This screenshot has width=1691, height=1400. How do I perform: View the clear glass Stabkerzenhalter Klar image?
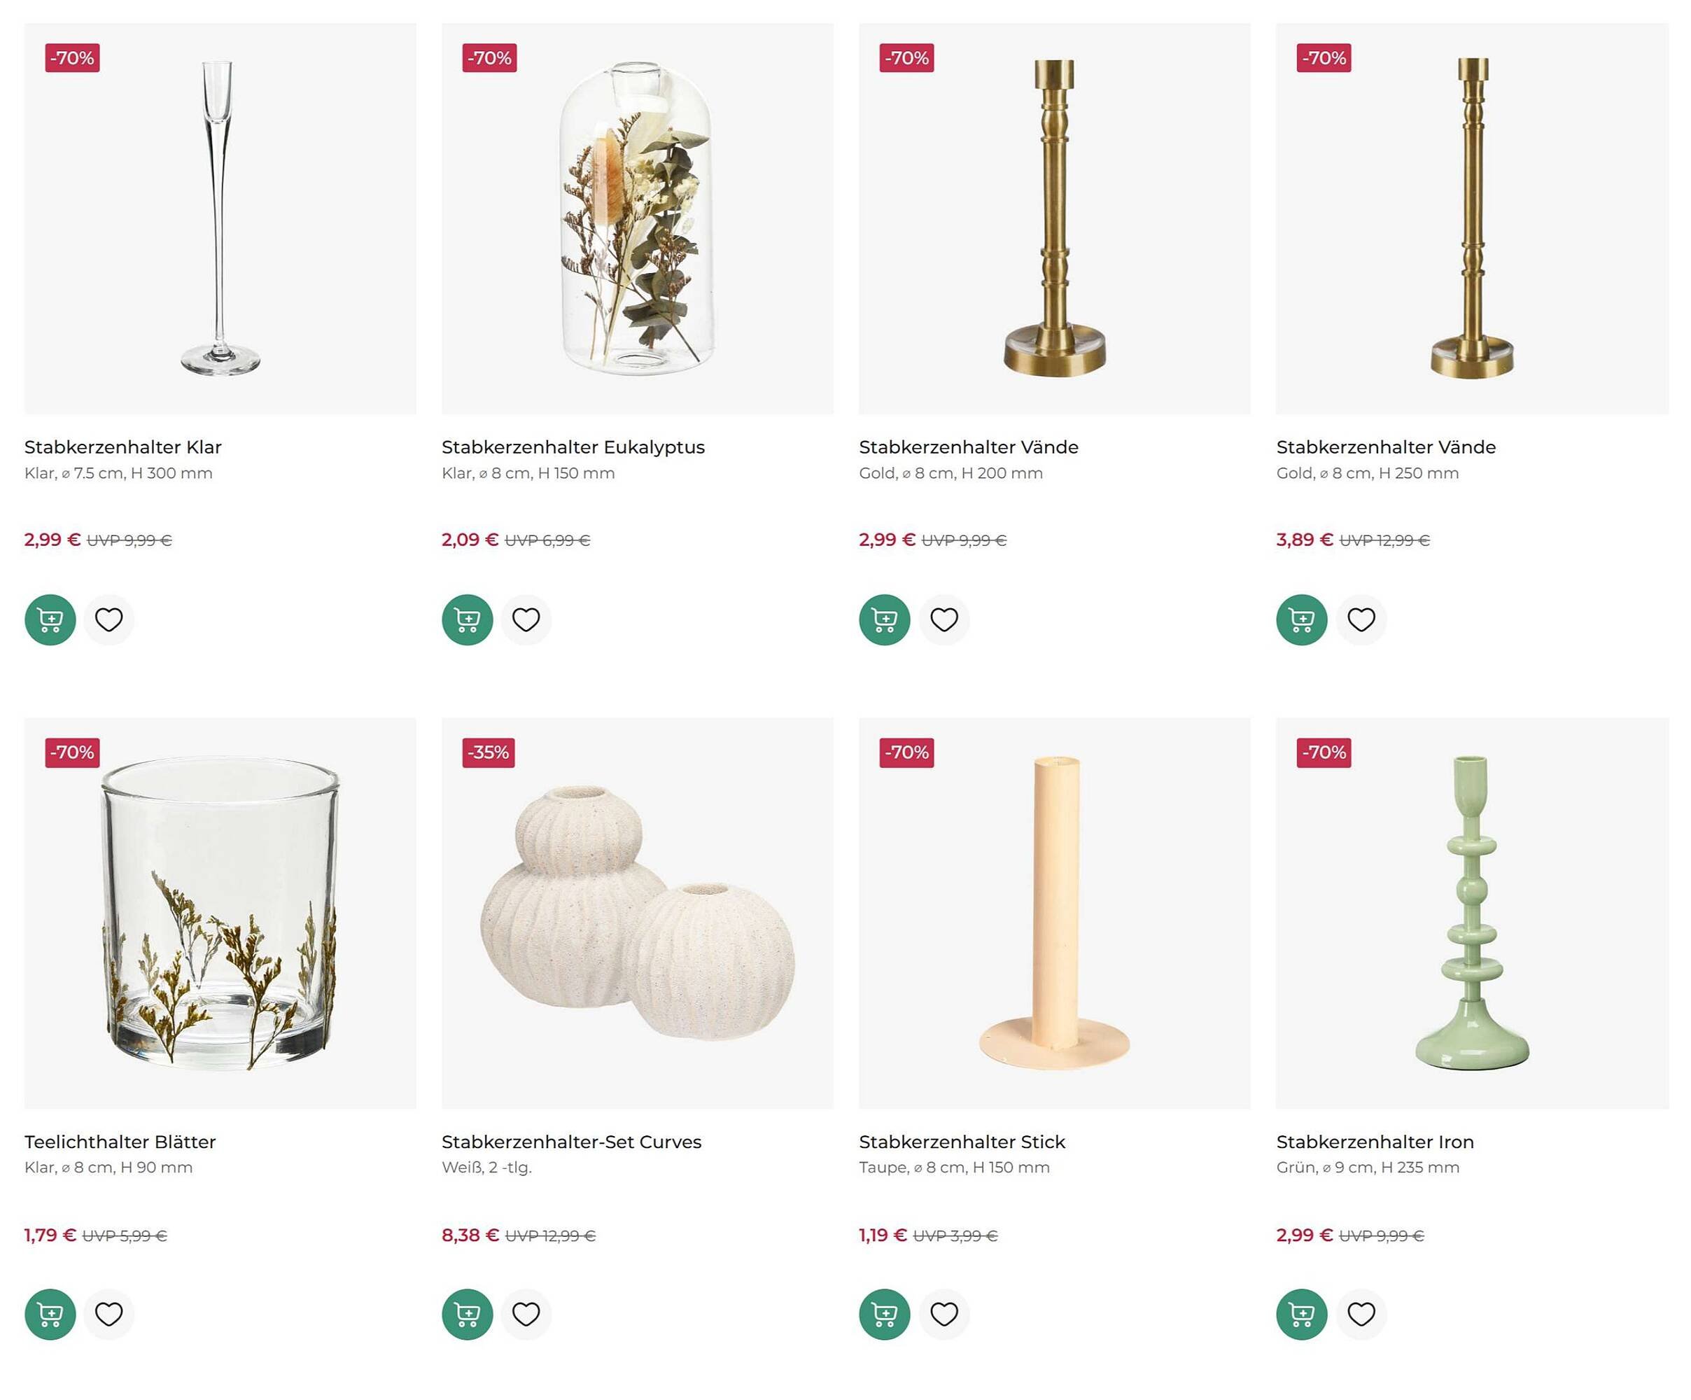click(x=220, y=218)
